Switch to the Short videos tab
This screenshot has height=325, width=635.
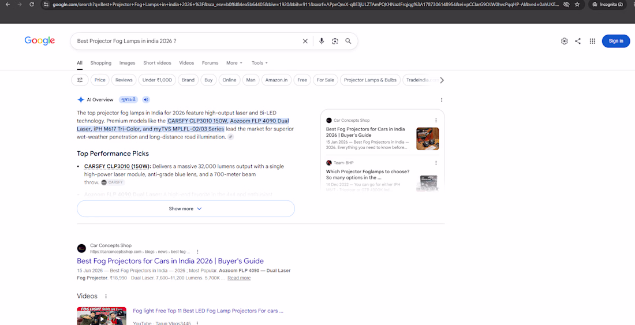157,63
